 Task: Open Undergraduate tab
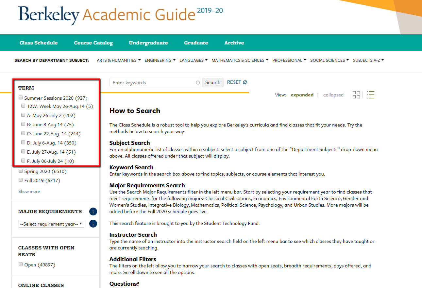148,43
